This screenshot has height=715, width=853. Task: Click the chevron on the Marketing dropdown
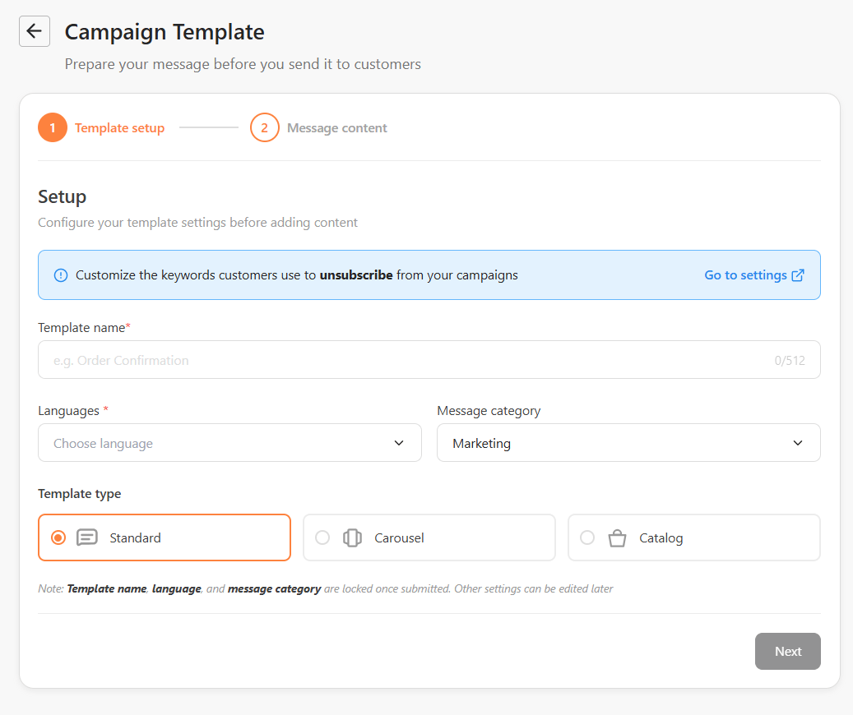pyautogui.click(x=798, y=443)
